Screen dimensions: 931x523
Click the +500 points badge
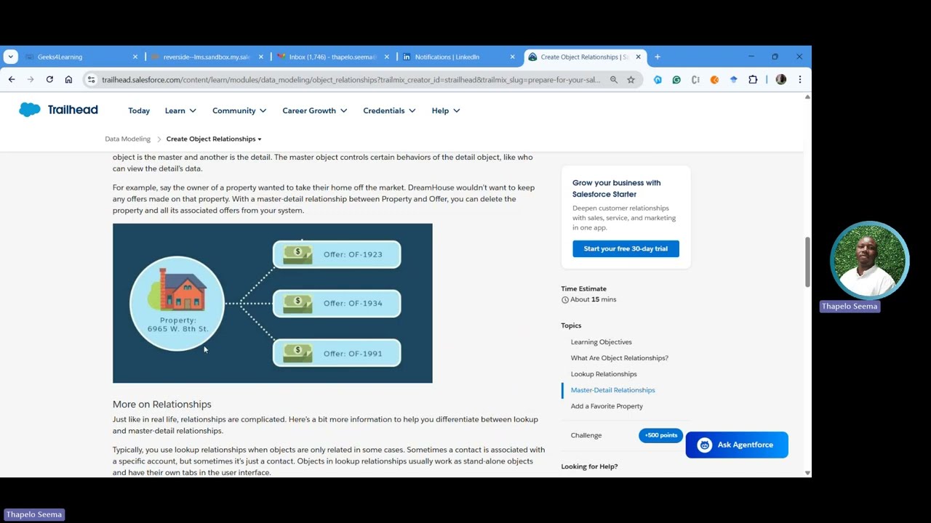pyautogui.click(x=660, y=435)
